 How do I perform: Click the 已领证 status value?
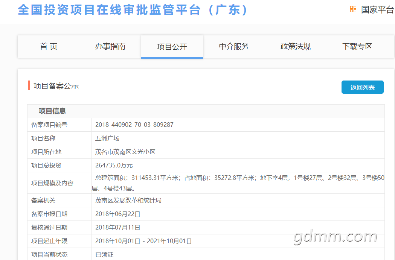(104, 255)
